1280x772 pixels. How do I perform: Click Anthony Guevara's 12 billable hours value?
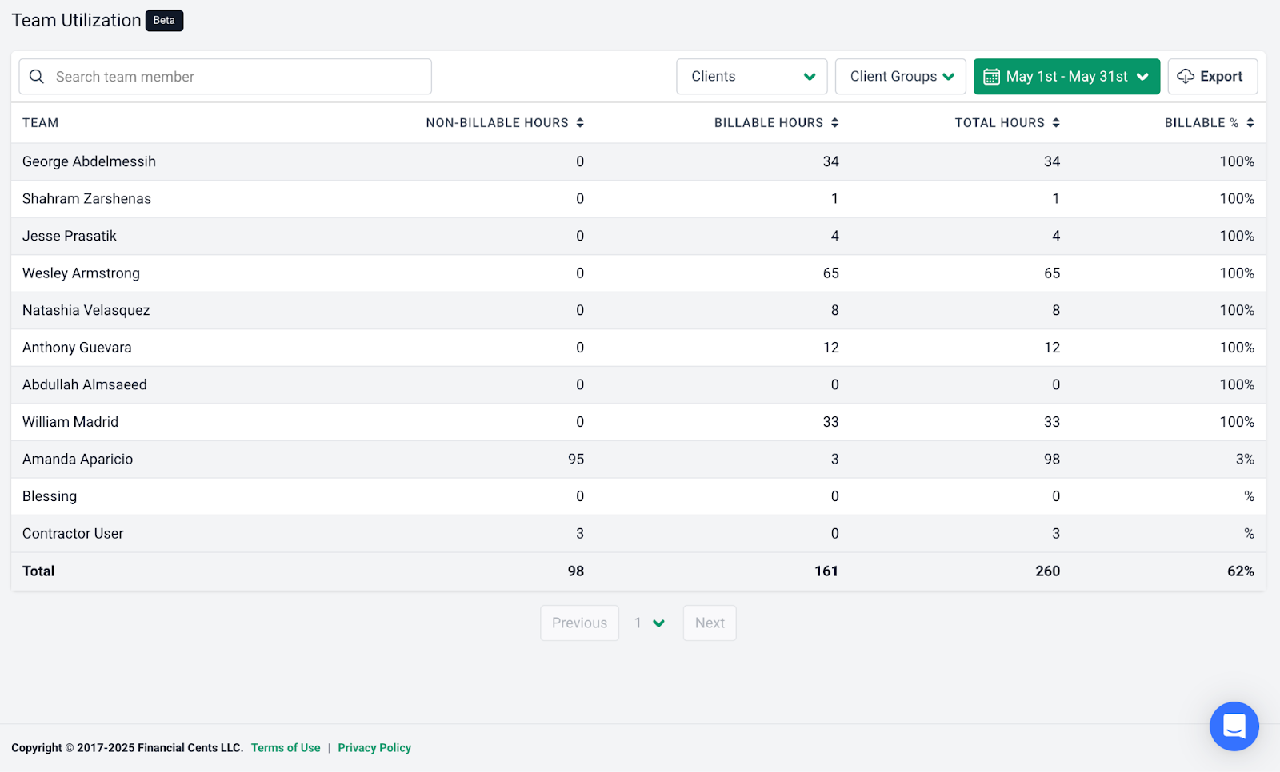click(830, 348)
